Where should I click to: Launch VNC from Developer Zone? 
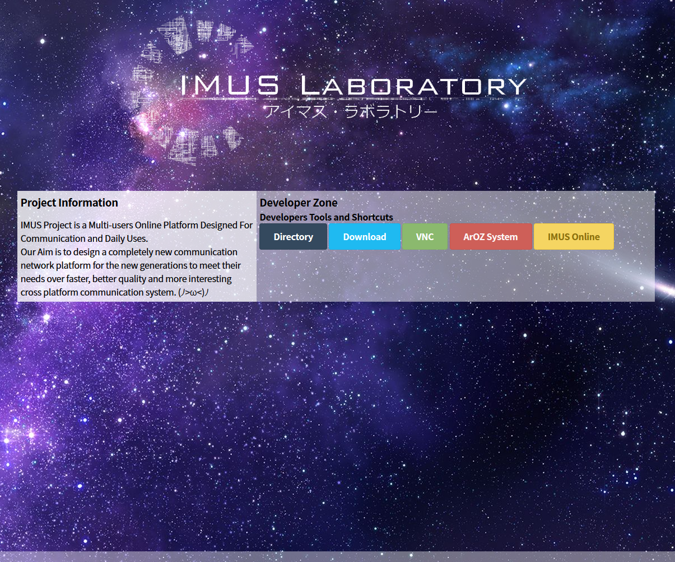(x=425, y=237)
